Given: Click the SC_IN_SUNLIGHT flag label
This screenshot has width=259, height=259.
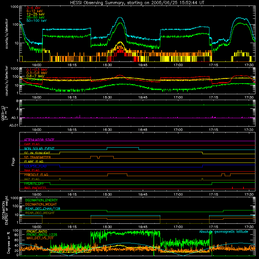Looking at the screenshot, I should [37, 153].
